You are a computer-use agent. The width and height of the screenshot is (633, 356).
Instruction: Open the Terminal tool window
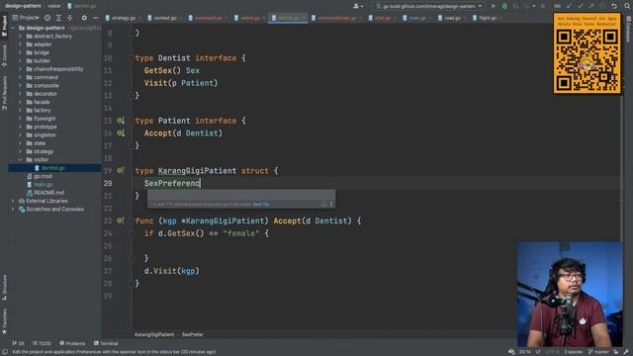(106, 343)
